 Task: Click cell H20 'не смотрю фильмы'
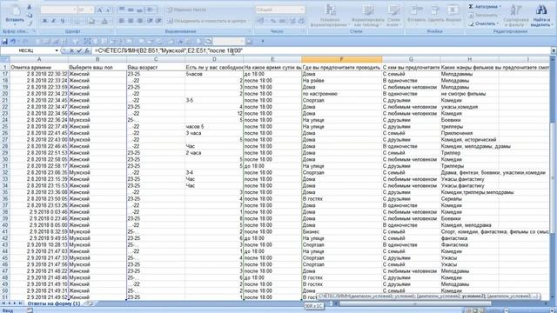point(463,94)
